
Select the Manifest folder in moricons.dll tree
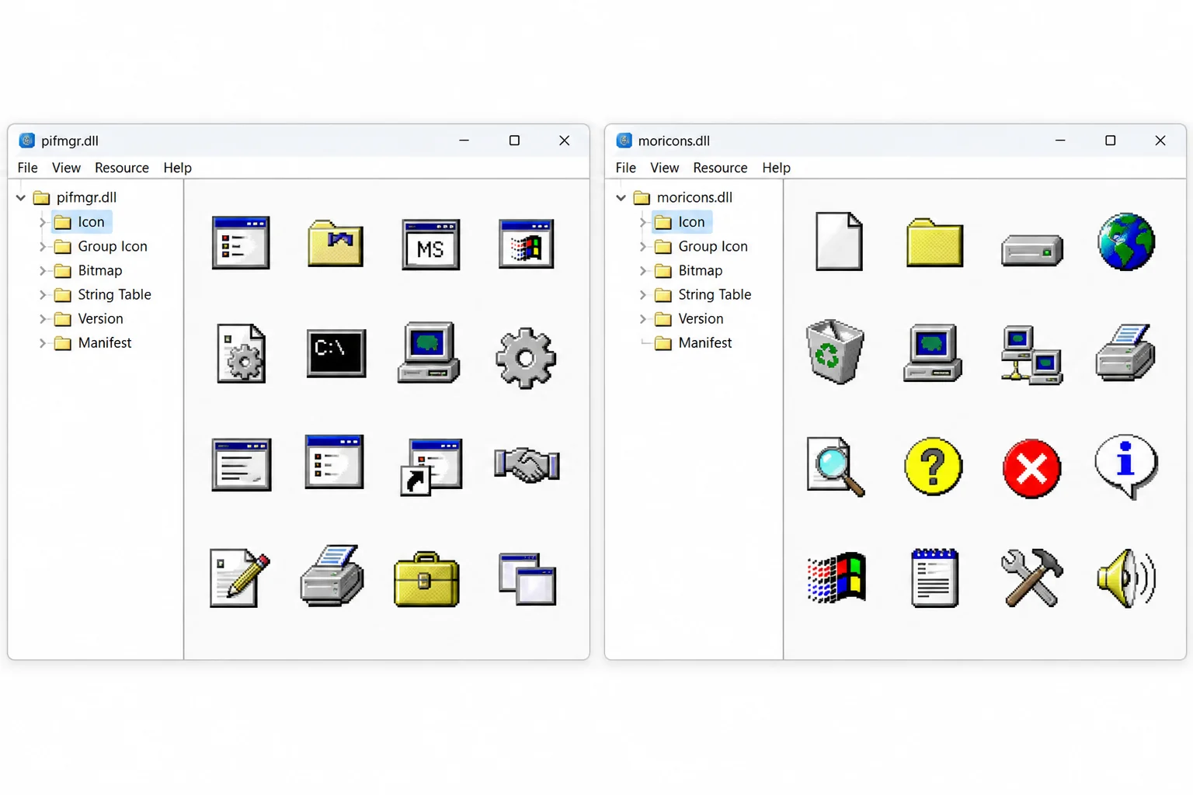tap(693, 342)
